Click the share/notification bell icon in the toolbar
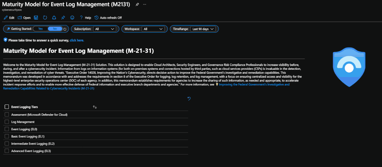This screenshot has width=382, height=167. pos(54,18)
